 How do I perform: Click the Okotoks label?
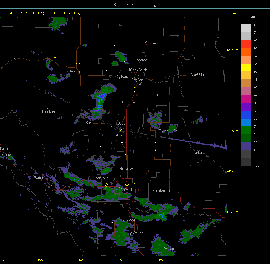tap(129, 219)
